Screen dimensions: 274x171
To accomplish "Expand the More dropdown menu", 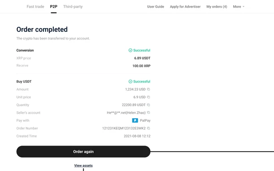I will point(239,7).
